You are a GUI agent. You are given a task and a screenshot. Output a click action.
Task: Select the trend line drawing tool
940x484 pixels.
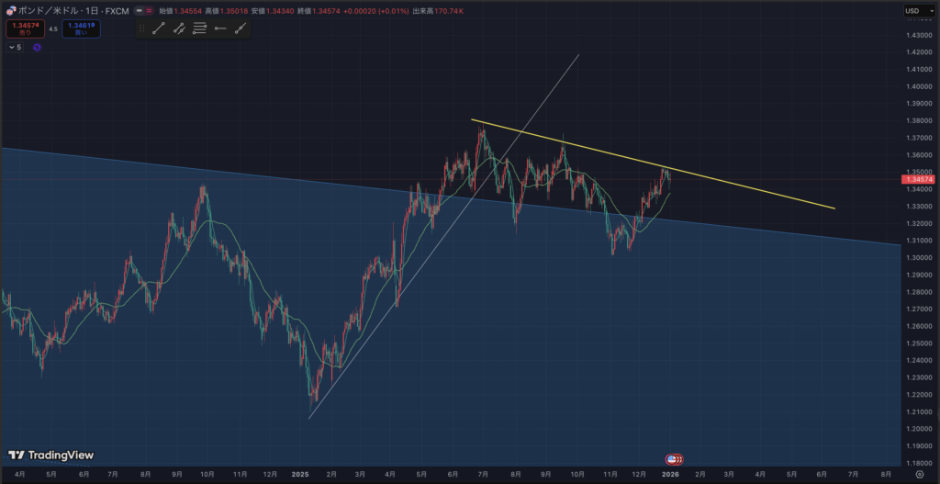158,28
